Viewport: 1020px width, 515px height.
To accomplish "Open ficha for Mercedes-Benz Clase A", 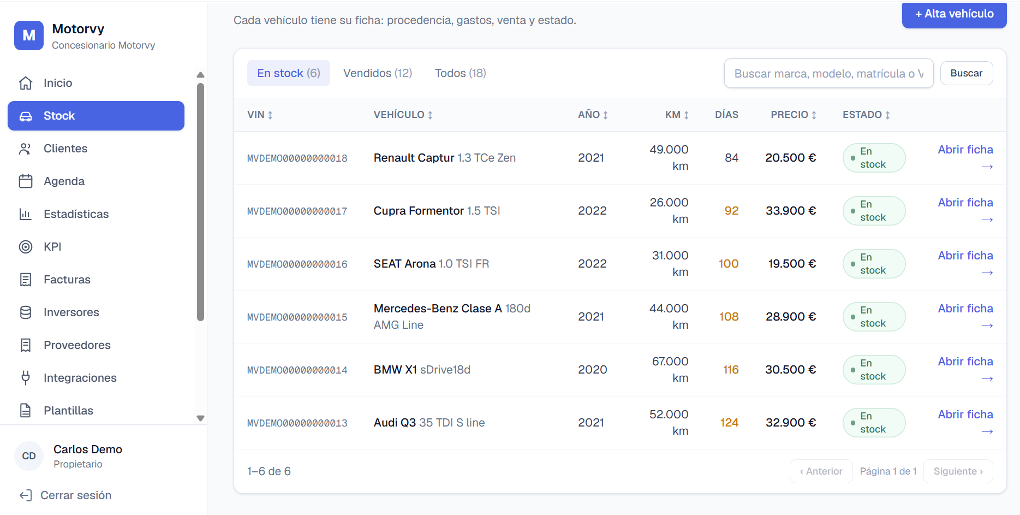I will click(965, 317).
